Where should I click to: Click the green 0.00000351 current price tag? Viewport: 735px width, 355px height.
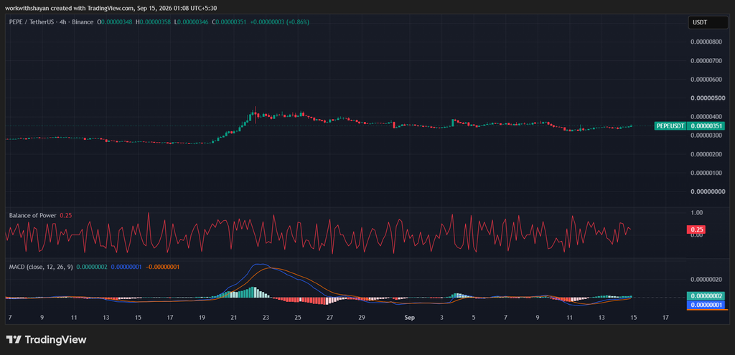tap(706, 126)
